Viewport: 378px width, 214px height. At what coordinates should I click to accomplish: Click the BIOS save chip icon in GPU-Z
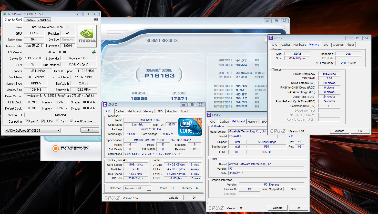[x=94, y=52]
